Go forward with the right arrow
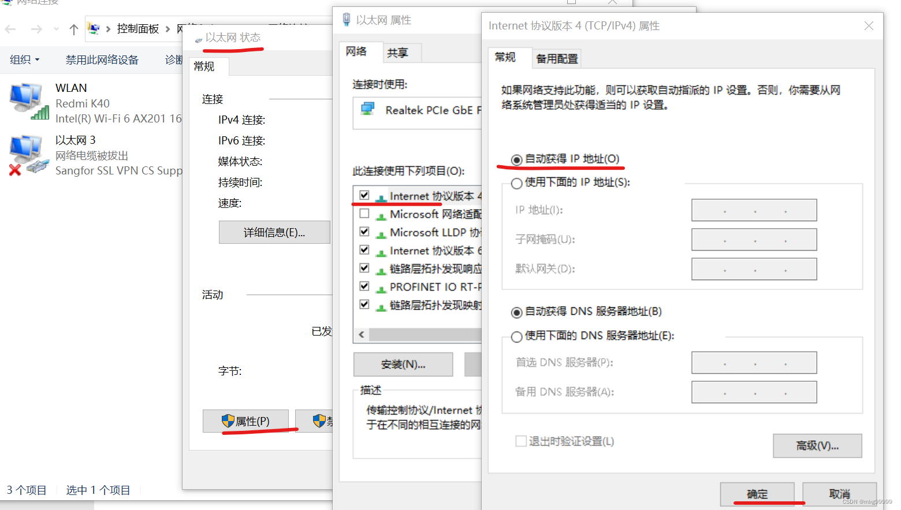This screenshot has height=510, width=901. point(36,29)
